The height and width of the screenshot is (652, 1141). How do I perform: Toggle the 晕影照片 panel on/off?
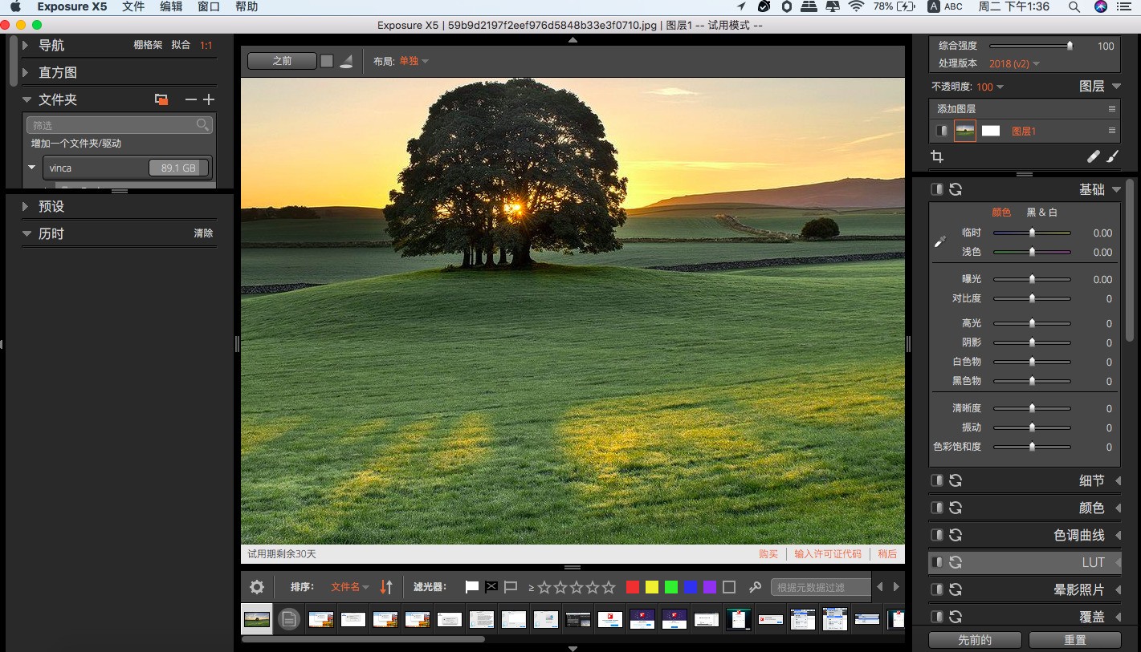(x=936, y=589)
